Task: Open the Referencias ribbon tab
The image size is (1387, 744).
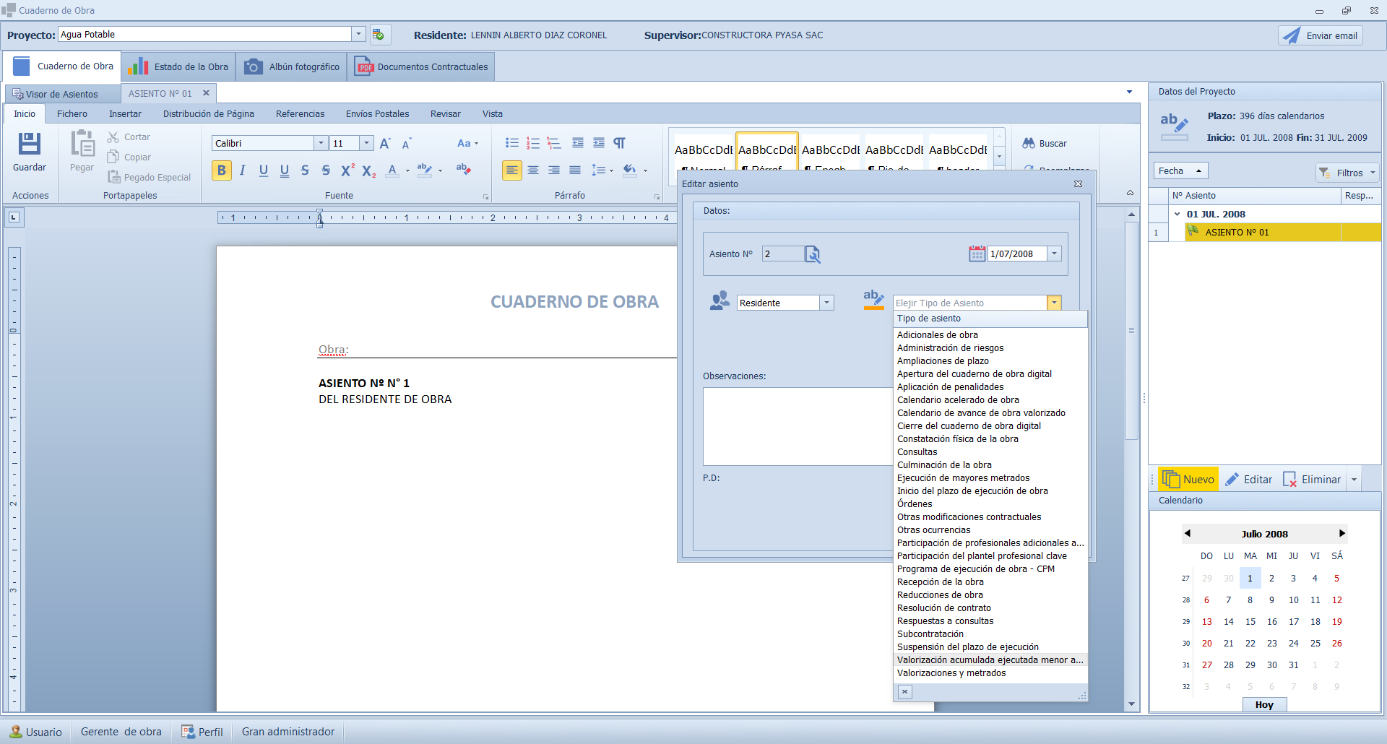Action: (x=300, y=113)
